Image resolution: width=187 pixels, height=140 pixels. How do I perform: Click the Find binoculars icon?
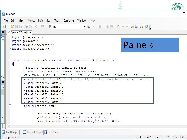point(50,26)
